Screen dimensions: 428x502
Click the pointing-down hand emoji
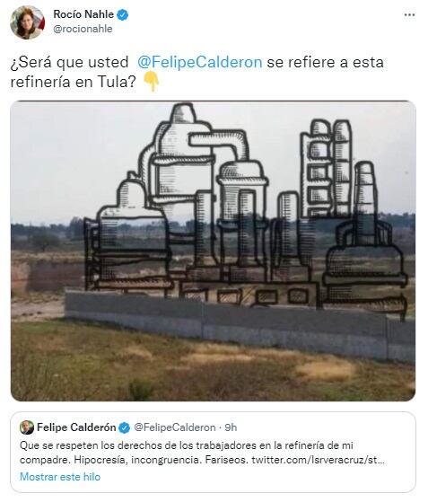tap(151, 82)
